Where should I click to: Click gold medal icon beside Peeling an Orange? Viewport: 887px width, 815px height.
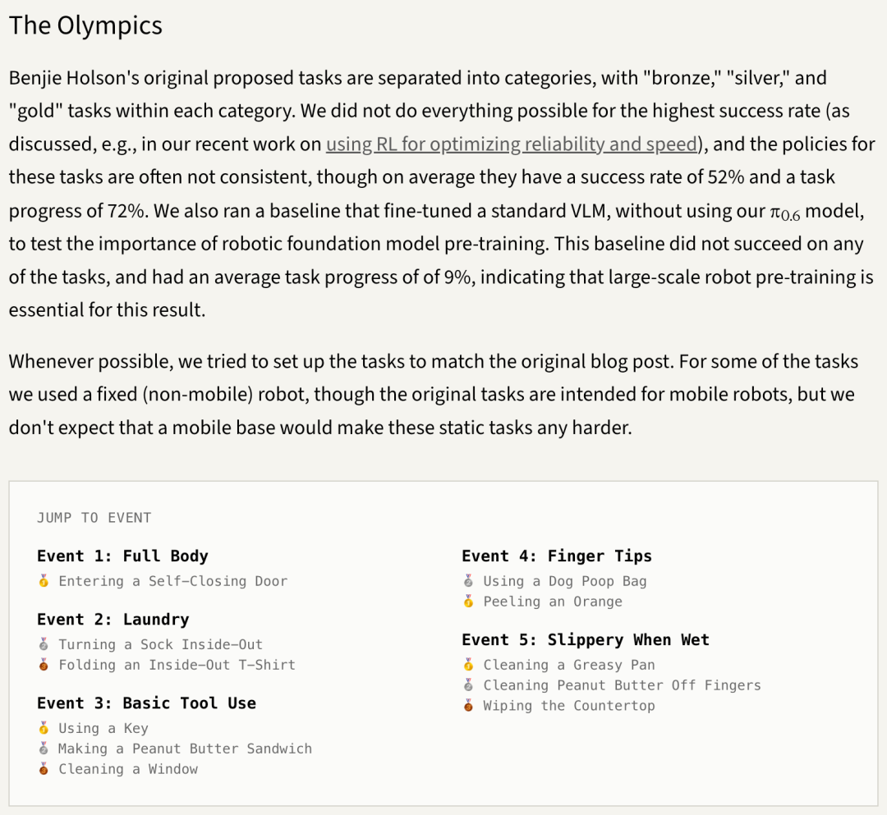point(468,602)
